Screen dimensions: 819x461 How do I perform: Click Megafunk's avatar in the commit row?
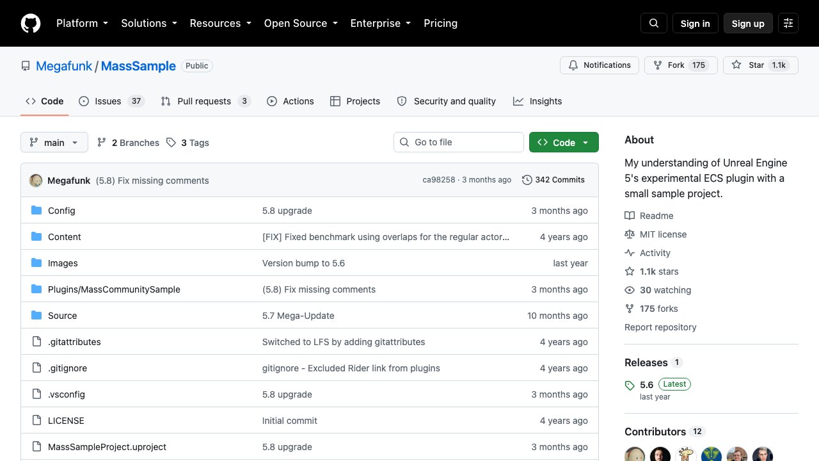[x=36, y=181]
